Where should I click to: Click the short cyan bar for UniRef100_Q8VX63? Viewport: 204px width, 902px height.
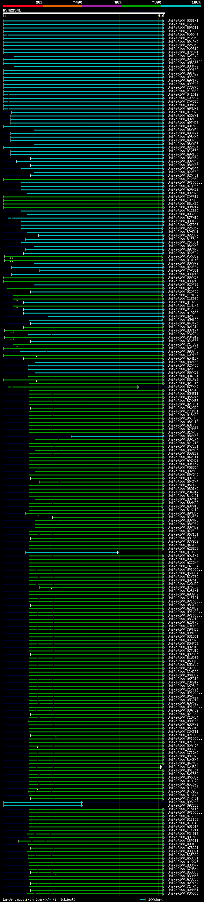[118, 436]
